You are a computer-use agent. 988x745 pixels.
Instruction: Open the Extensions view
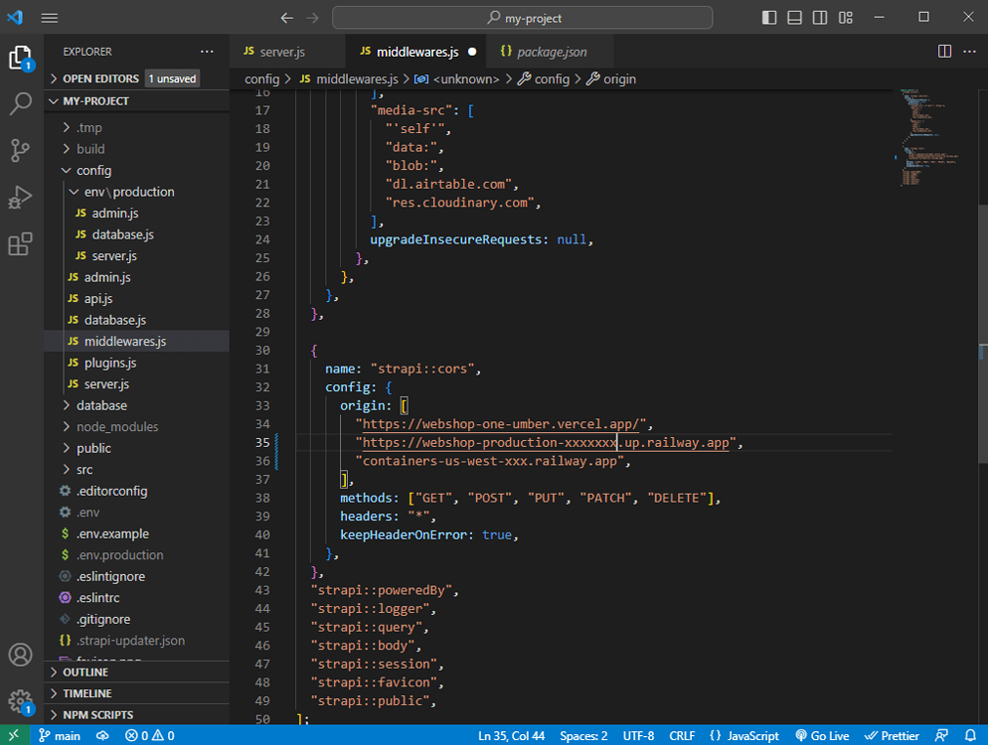click(20, 244)
